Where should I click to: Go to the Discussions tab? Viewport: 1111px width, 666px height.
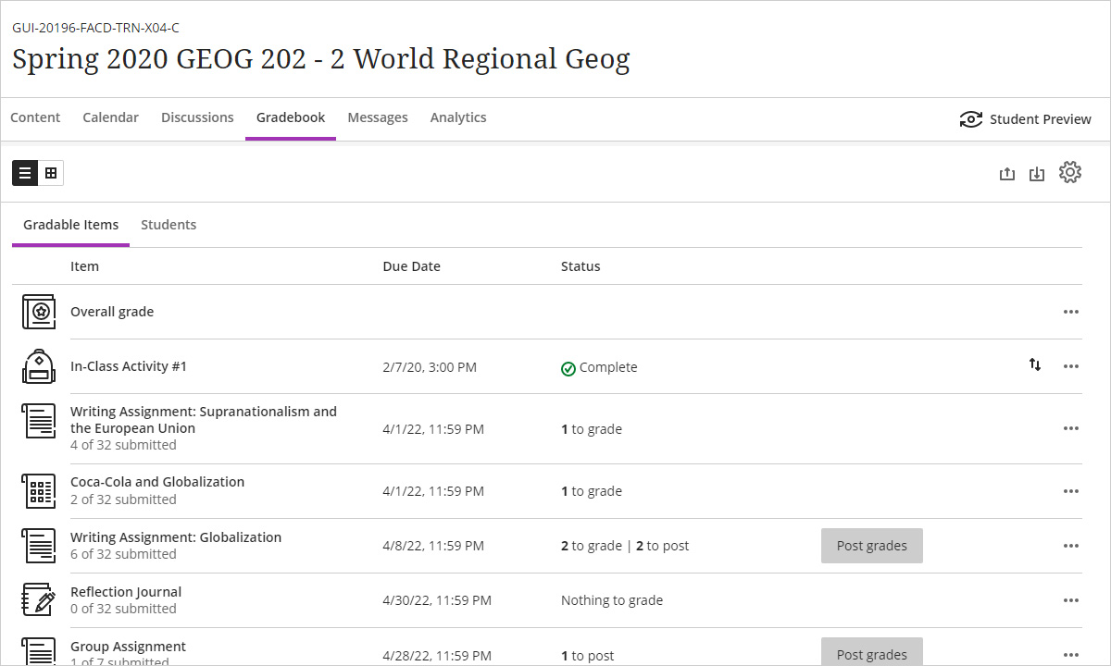pos(197,117)
